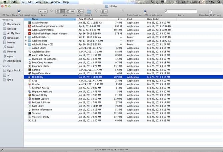Select the Keychain Access icon
Screen dimensions: 223x152
pyautogui.click(x=30, y=88)
